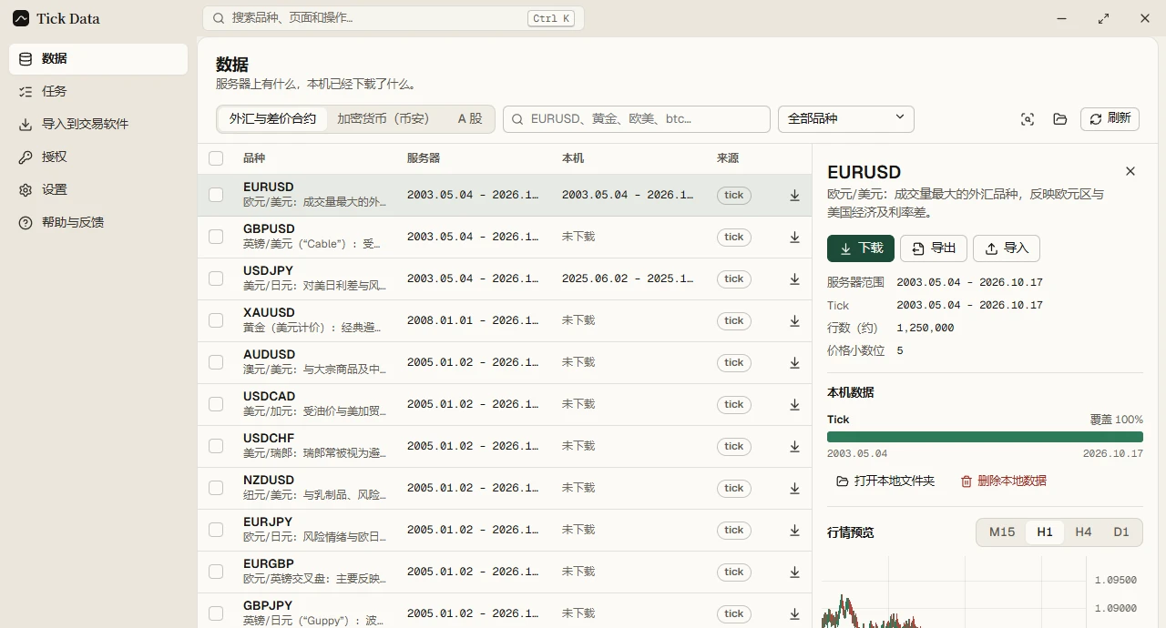Maximize the Tick Data window
Viewport: 1166px width, 628px height.
pos(1104,18)
